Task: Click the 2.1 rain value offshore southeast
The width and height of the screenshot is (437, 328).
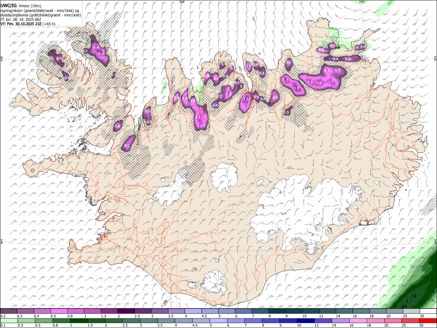Action: click(409, 301)
